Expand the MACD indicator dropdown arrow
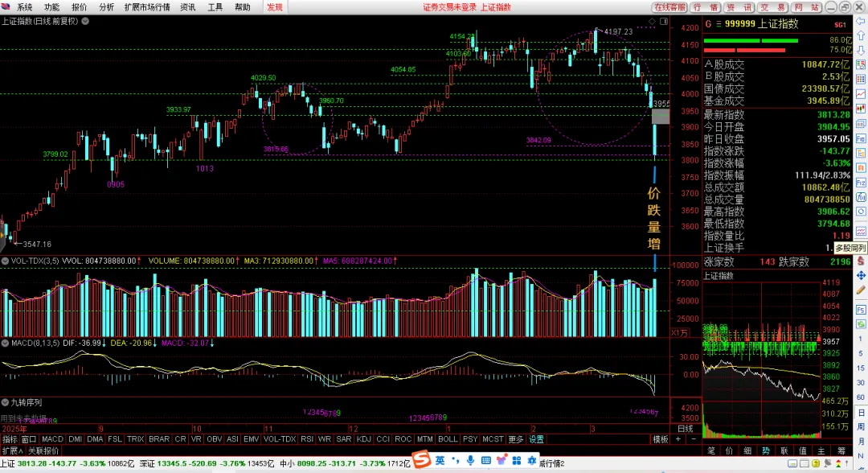868x473 pixels. coord(5,343)
